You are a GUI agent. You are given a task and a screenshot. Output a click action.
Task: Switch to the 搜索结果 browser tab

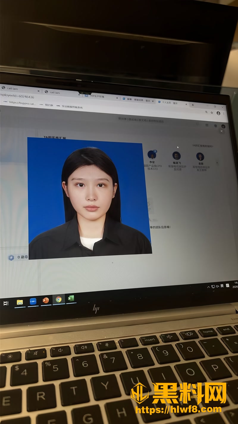(x=137, y=100)
